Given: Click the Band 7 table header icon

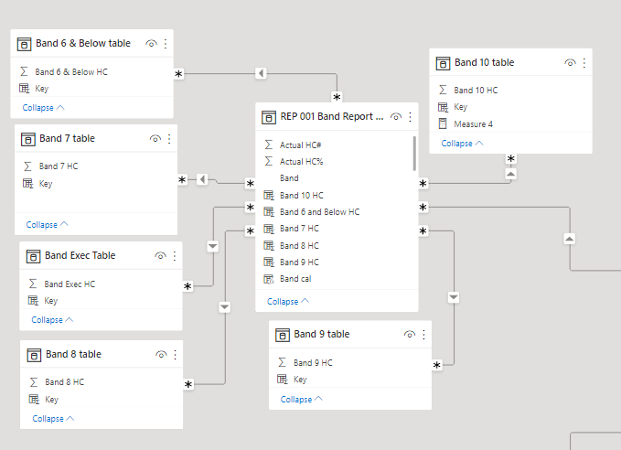Looking at the screenshot, I should pos(28,139).
